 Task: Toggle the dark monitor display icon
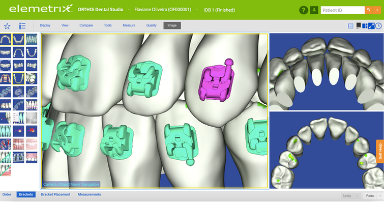[358, 25]
